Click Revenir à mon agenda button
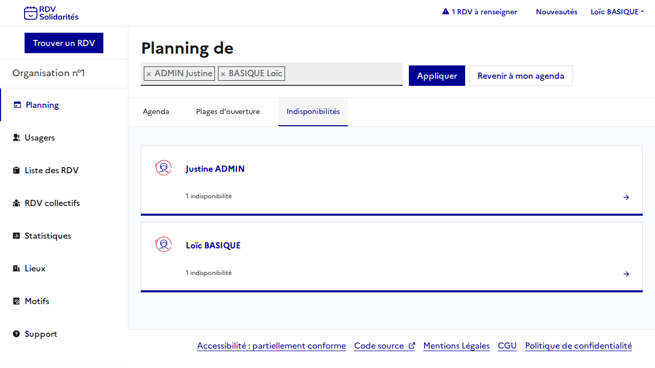This screenshot has height=368, width=655. click(520, 76)
